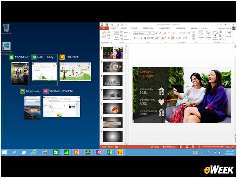Click the Excel - Family window preview
Screen dimensions: 237x178
(44, 72)
